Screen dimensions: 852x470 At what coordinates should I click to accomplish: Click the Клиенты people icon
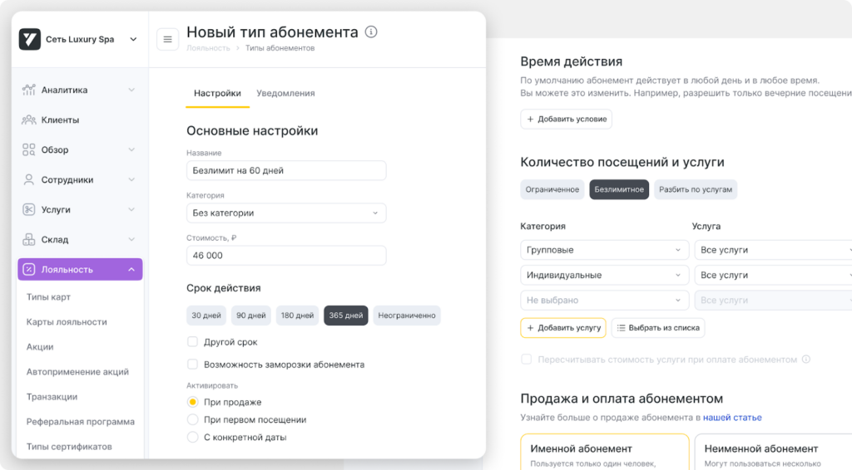(x=29, y=120)
